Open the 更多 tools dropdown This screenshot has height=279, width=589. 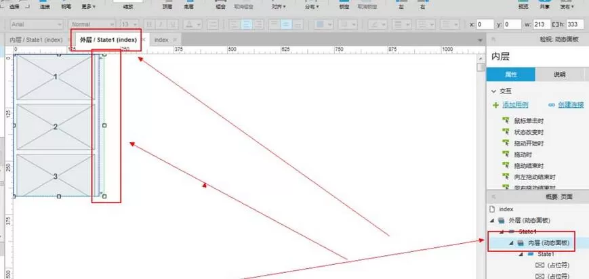88,6
